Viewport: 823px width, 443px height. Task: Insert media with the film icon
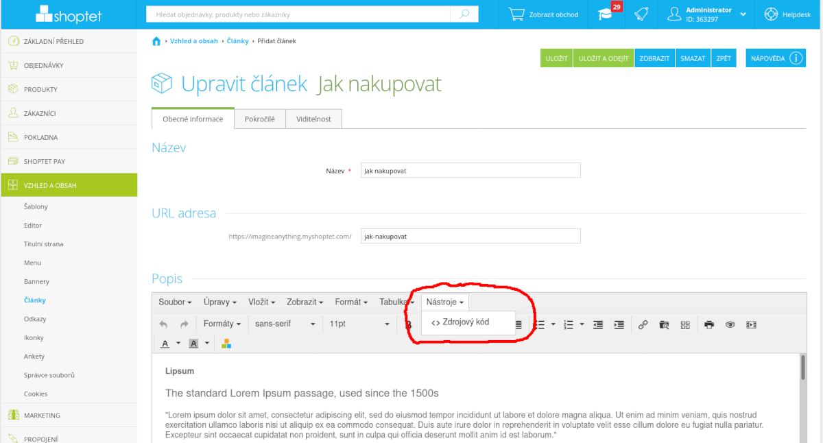pos(751,324)
